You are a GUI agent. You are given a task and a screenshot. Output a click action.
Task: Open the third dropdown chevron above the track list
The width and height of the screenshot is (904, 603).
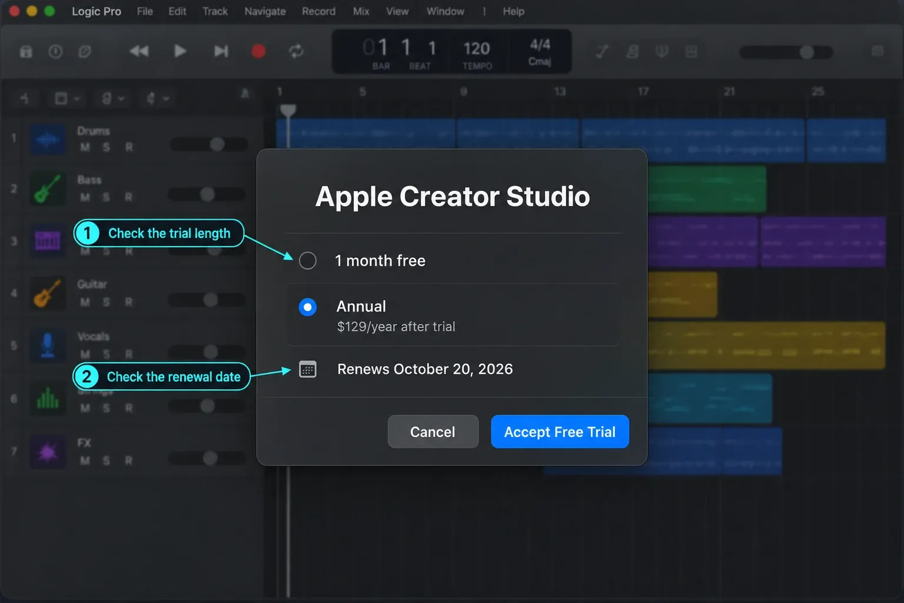click(165, 99)
